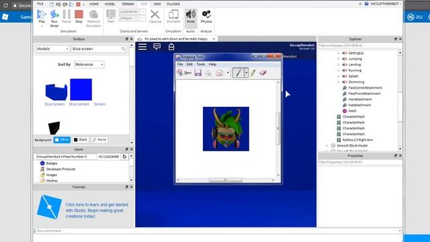Click the Play simulation icon

(42, 14)
